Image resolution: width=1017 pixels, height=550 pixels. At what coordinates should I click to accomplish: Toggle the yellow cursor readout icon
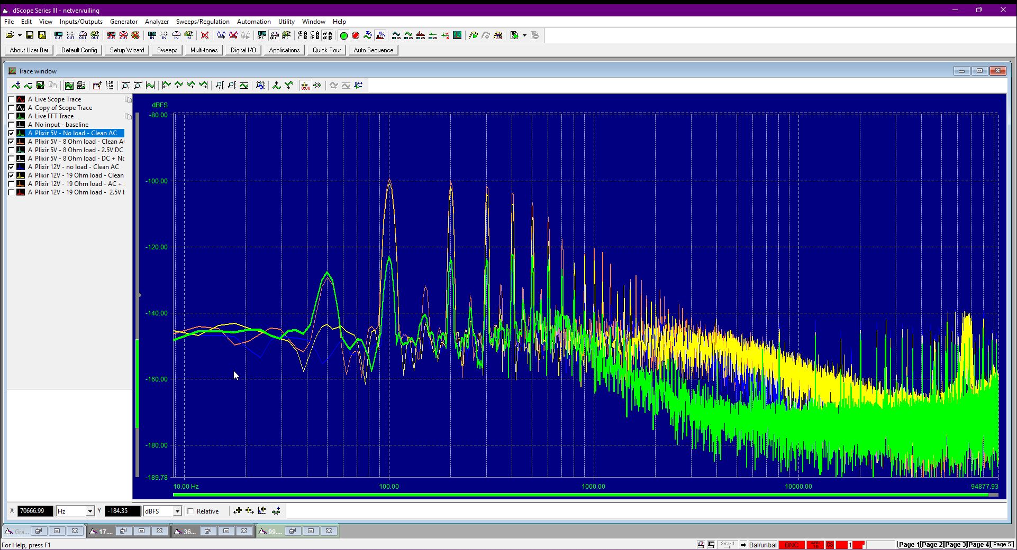pos(305,86)
